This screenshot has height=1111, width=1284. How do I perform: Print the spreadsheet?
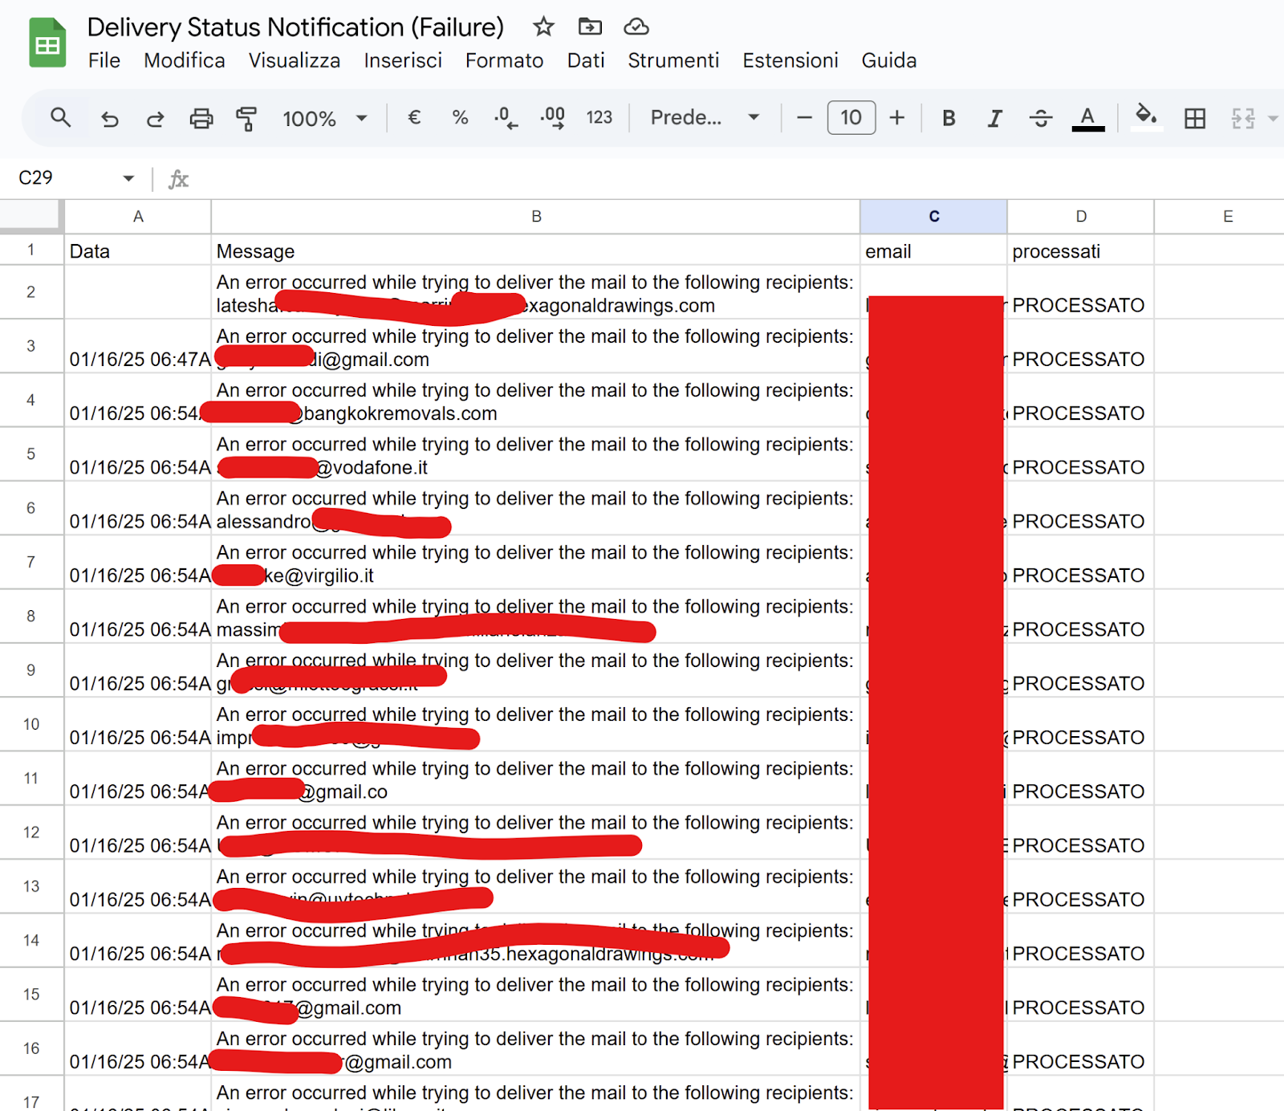[201, 119]
